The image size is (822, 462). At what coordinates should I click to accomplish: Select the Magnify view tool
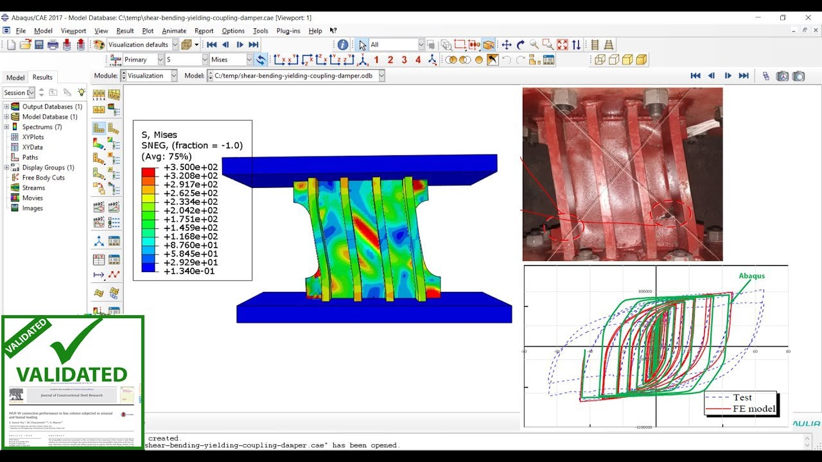(534, 44)
